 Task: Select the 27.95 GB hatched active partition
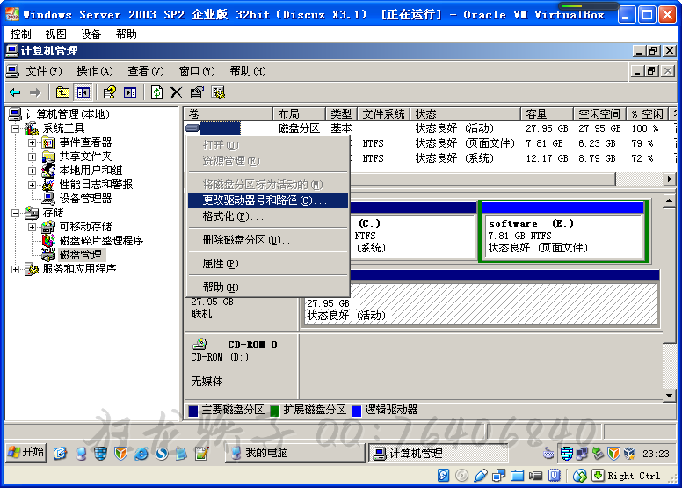(480, 304)
